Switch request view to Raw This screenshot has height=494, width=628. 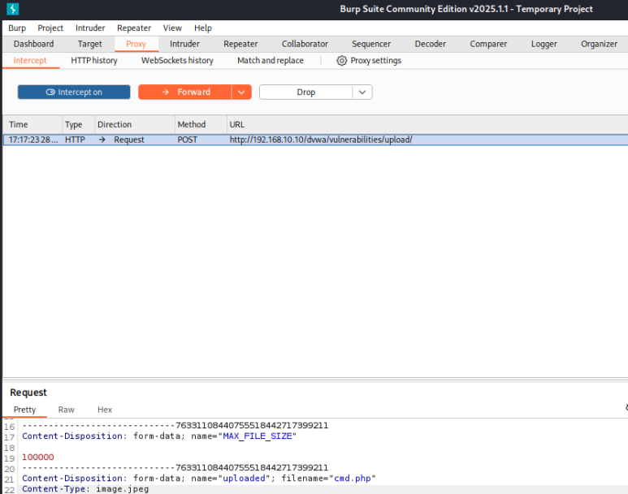[x=66, y=410]
